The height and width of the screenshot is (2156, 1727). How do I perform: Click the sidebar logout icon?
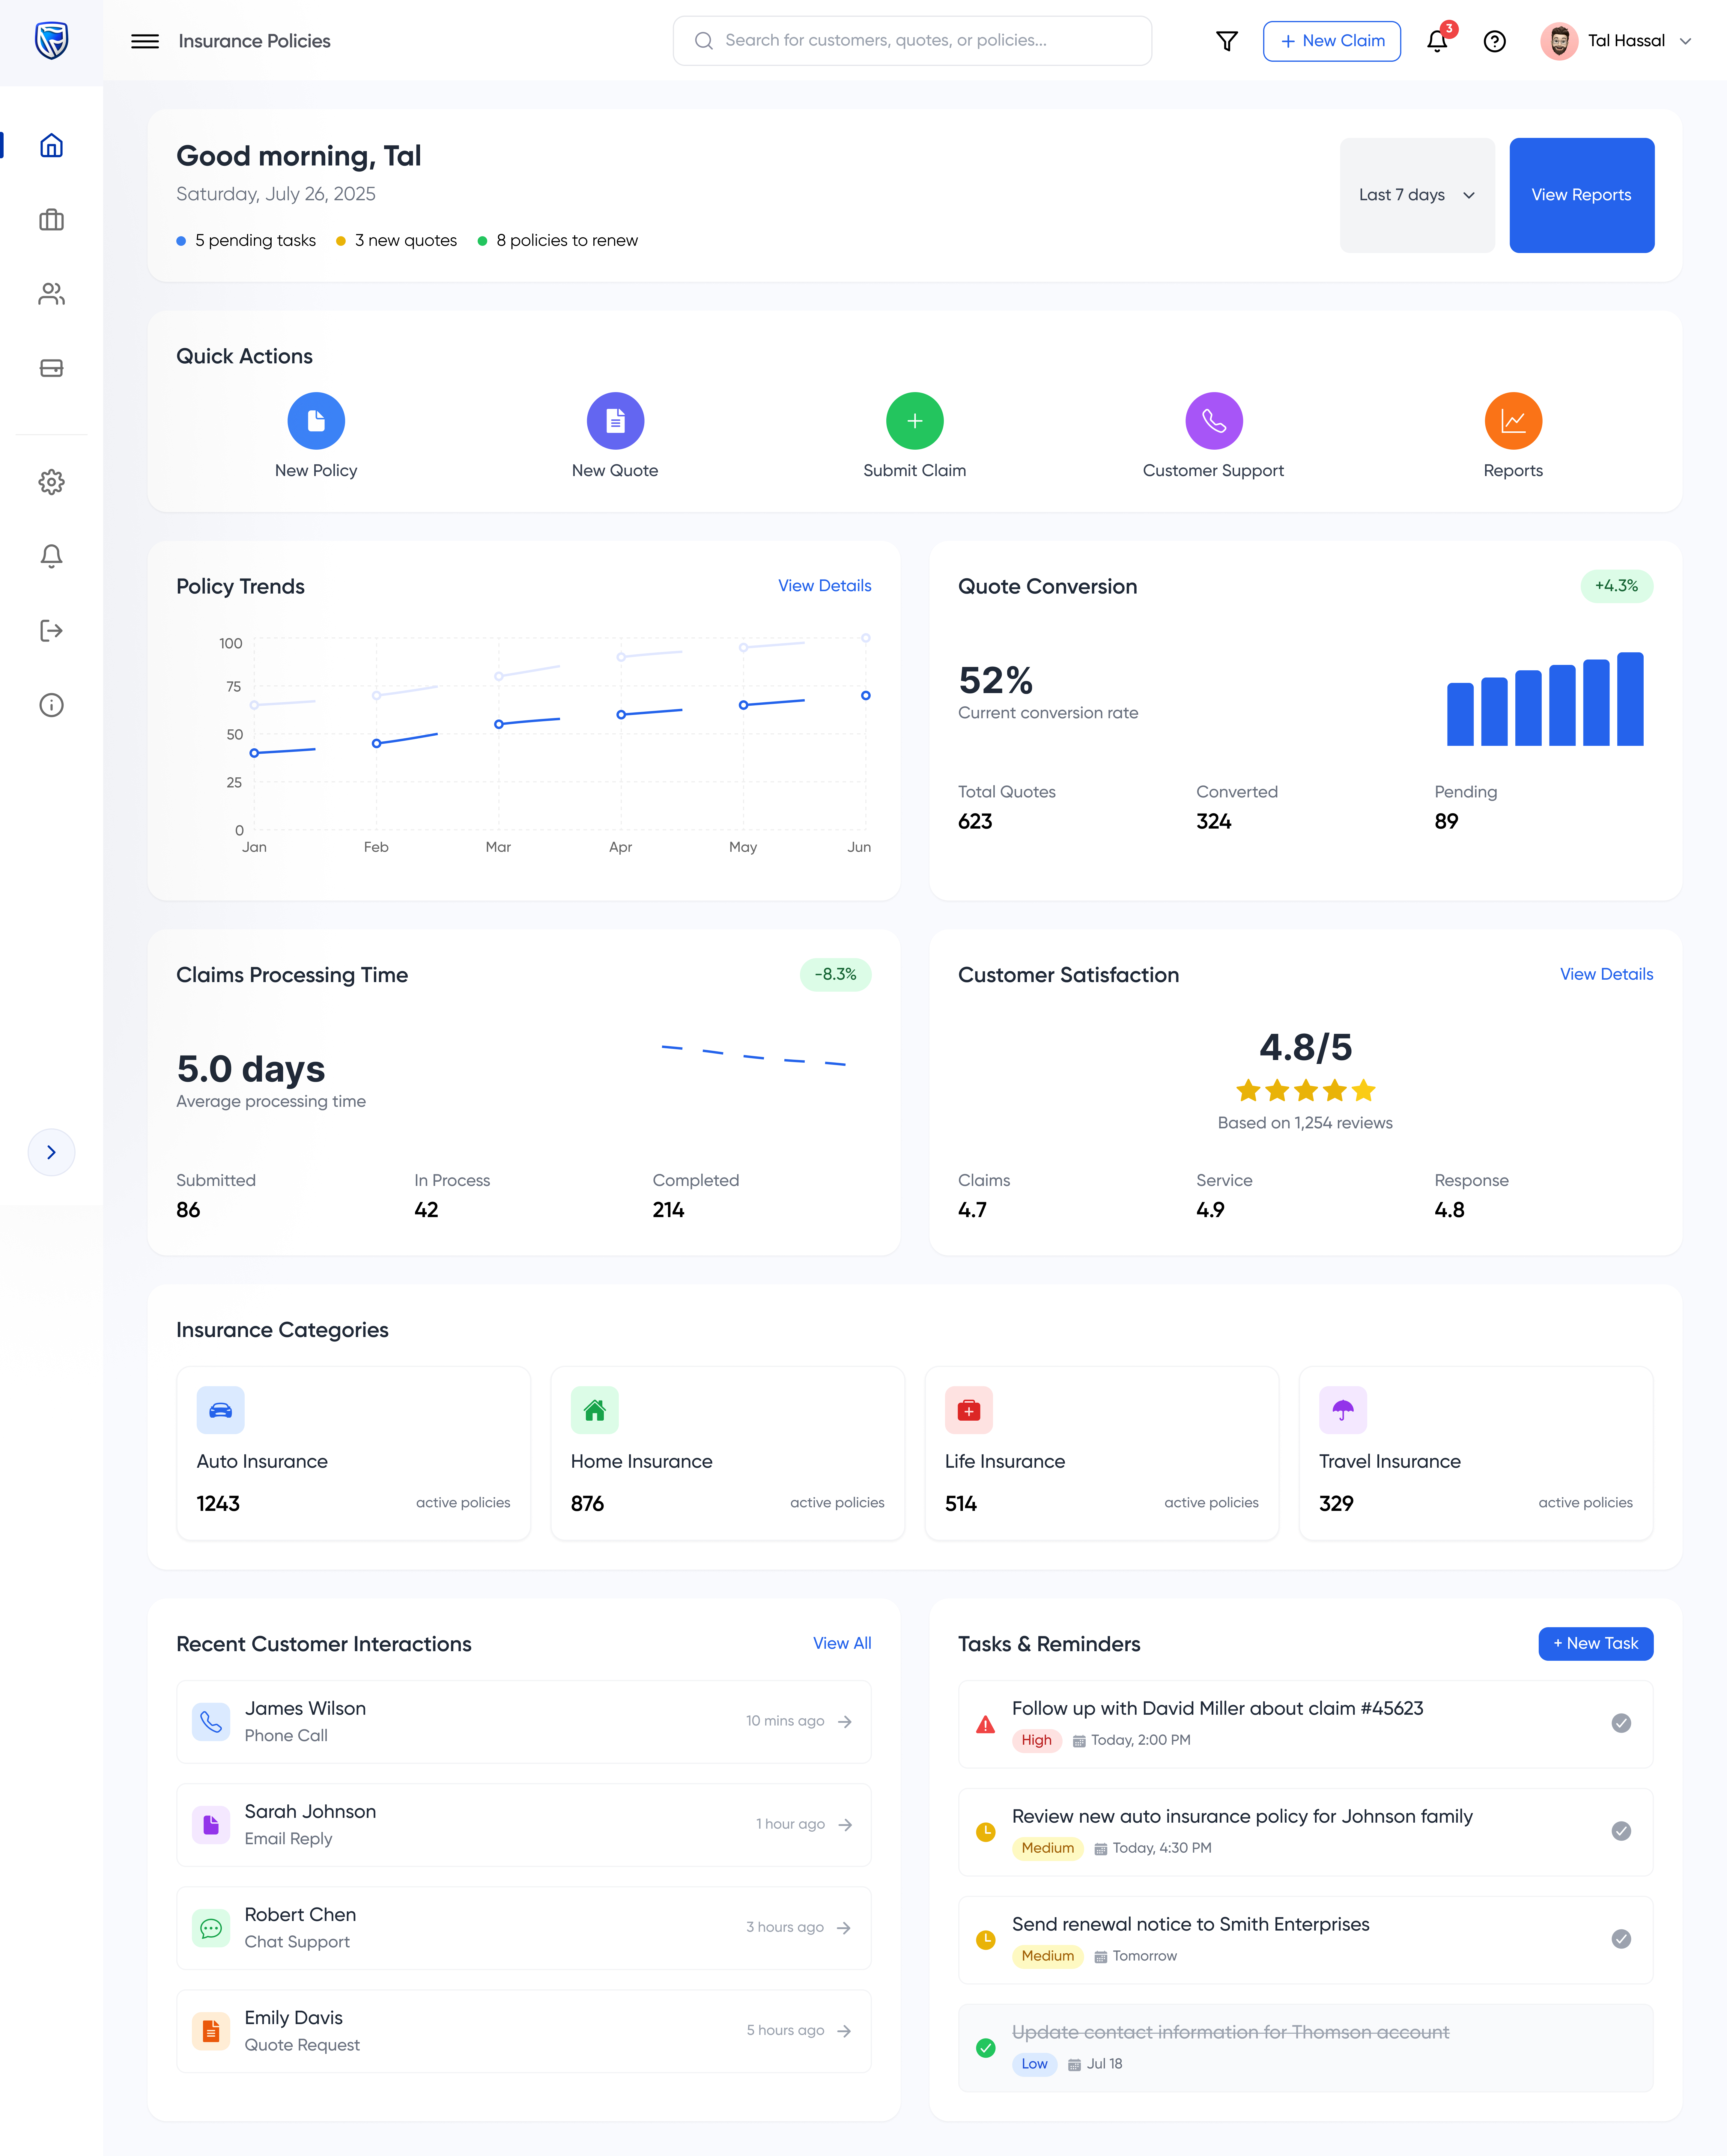[x=51, y=630]
